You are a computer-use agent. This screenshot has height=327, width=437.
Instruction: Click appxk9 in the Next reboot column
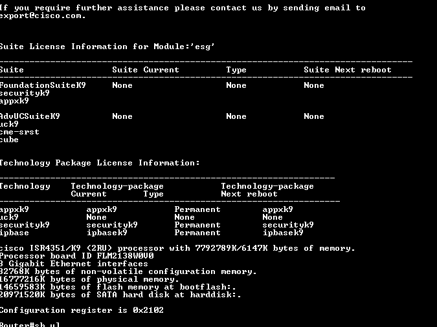278,209
